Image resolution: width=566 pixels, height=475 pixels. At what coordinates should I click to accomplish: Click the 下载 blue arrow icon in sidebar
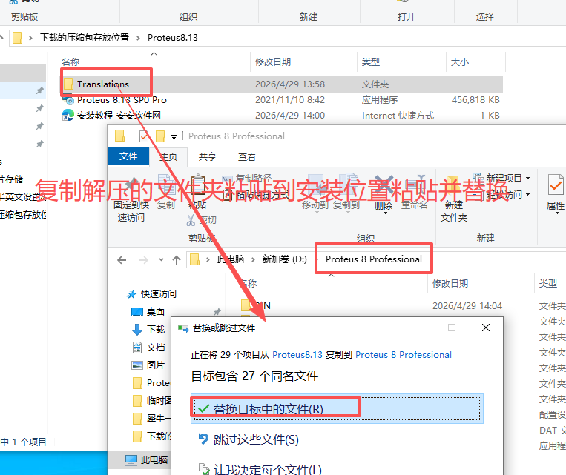point(137,329)
